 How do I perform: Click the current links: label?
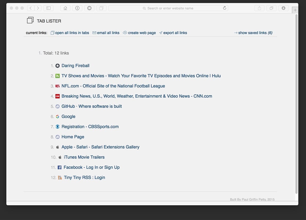[x=37, y=33]
